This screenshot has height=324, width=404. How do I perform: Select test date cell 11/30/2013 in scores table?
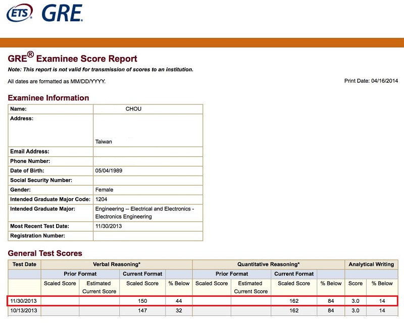coord(23,301)
